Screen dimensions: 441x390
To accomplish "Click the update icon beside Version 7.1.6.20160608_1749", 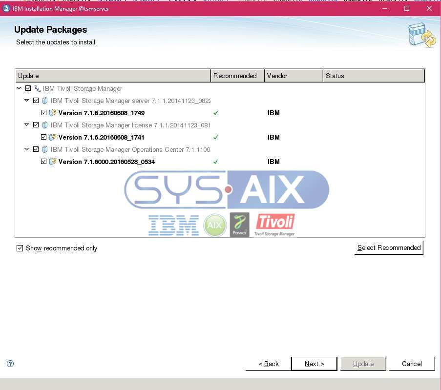I will (53, 113).
